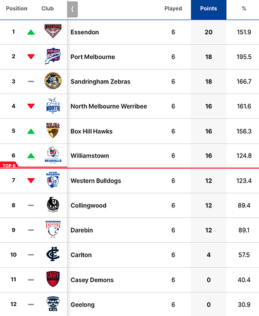
Task: Sort by the Points column header
Action: (208, 9)
